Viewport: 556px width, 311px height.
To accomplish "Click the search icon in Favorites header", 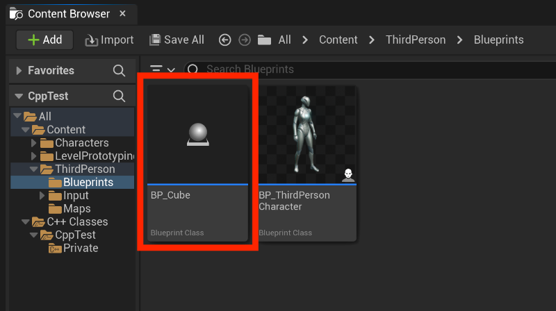I will pos(119,70).
